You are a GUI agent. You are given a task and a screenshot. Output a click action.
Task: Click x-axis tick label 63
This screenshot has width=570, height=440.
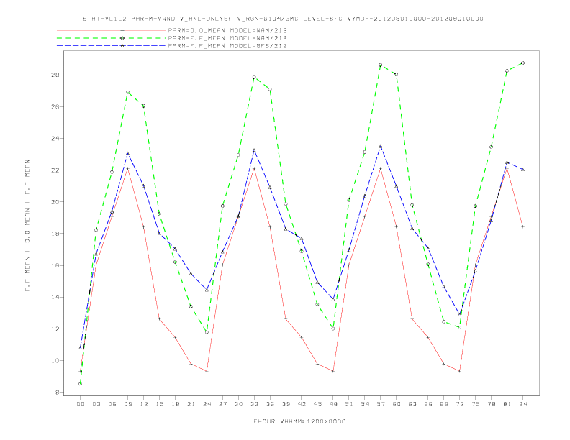pos(412,404)
